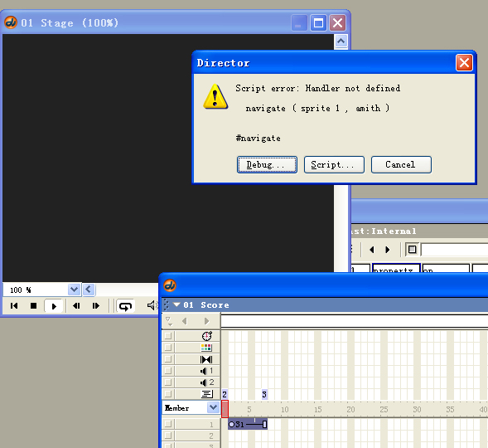Image resolution: width=488 pixels, height=448 pixels.
Task: Click the playhead at frame 1
Action: (225, 409)
